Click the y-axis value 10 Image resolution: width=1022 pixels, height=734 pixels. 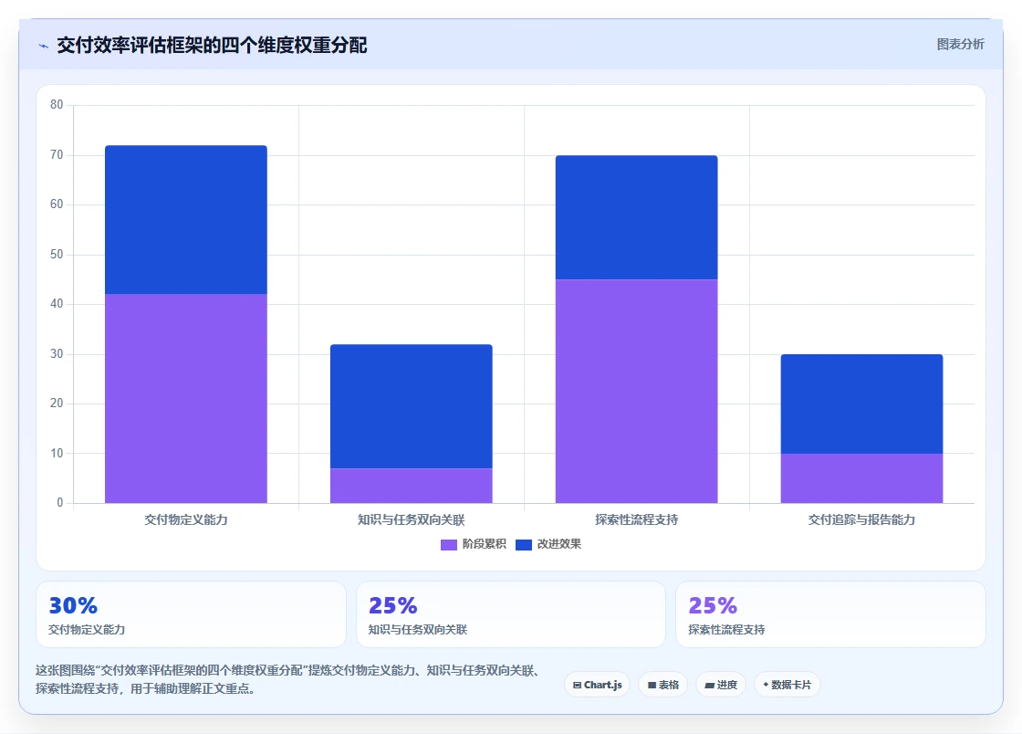point(57,453)
